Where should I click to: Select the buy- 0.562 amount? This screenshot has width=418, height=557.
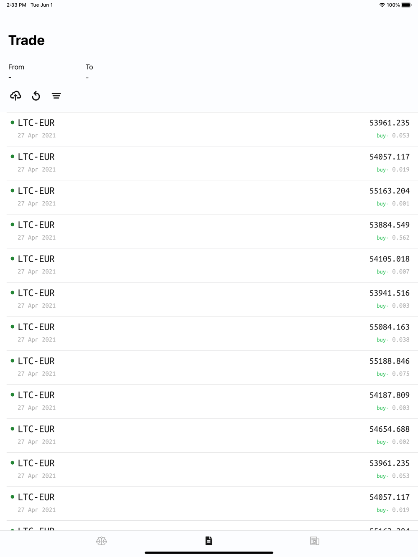393,238
